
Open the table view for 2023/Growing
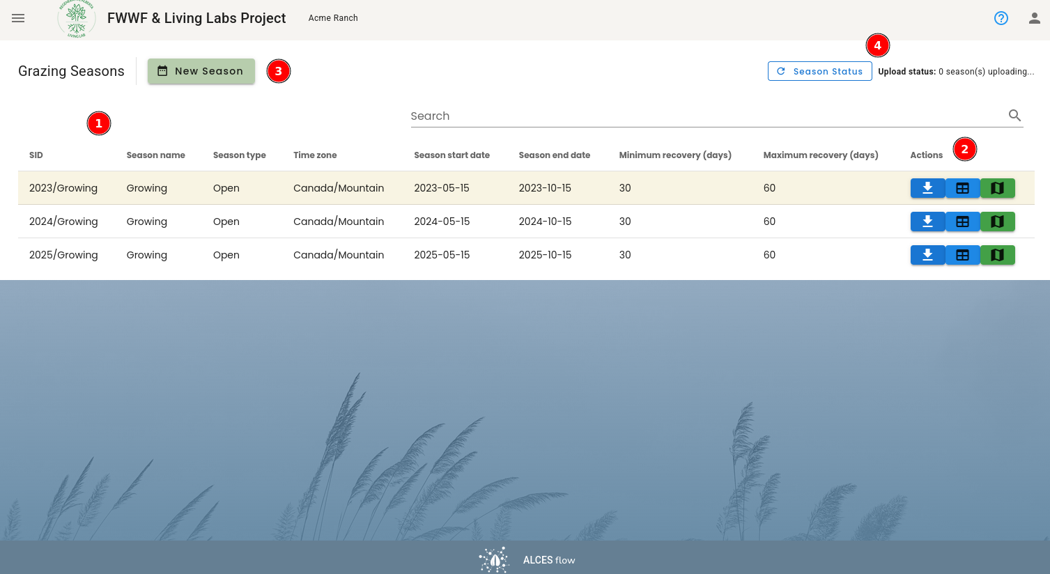[962, 188]
